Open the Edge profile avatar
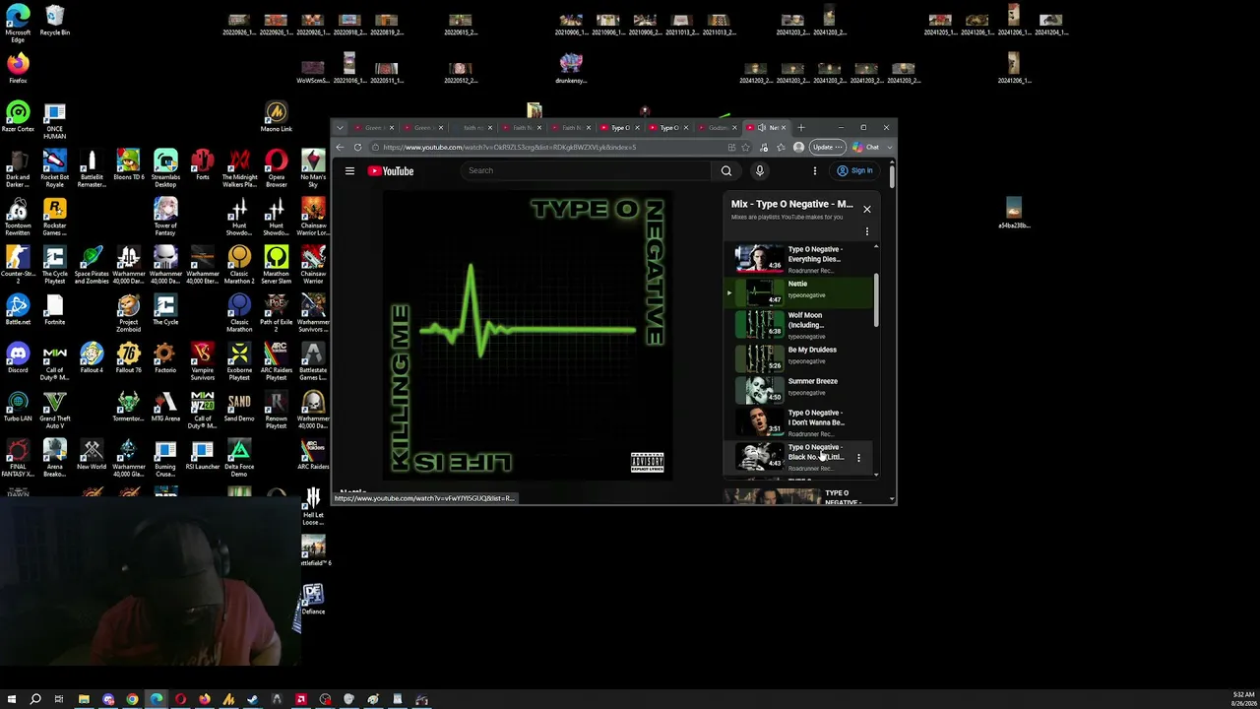1260x709 pixels. coord(798,147)
